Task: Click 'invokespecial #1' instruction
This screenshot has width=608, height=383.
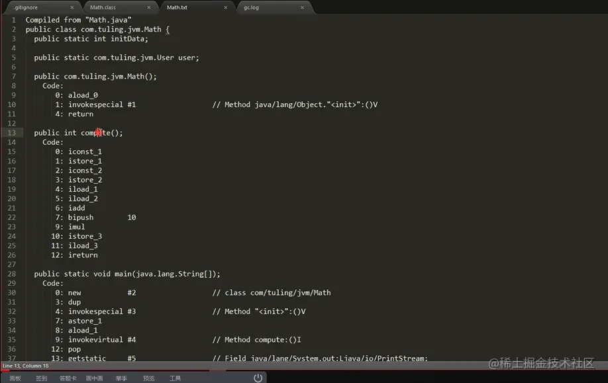Action: [102, 105]
